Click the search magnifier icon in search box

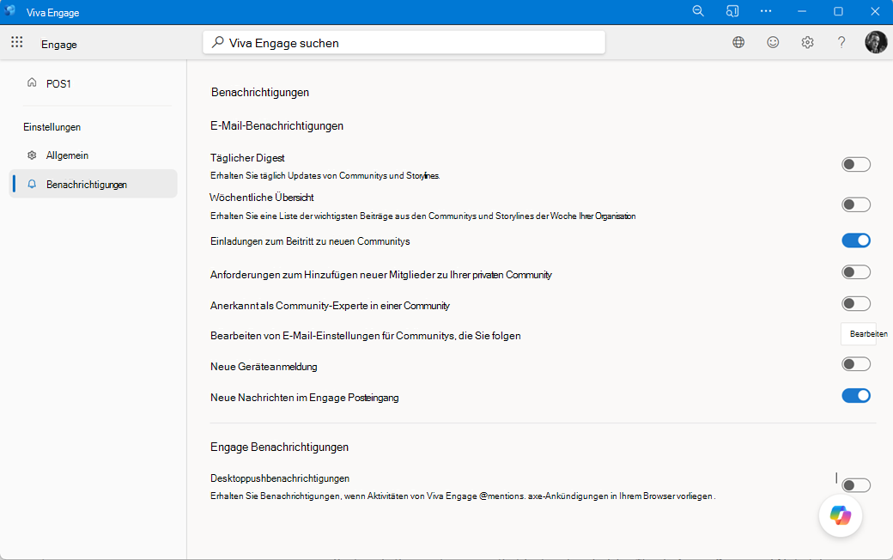(217, 42)
